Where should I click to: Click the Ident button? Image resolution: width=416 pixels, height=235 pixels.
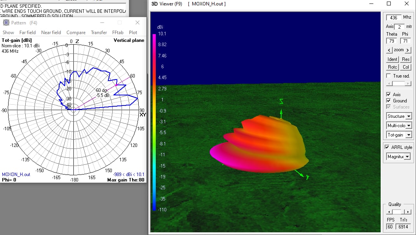coord(392,59)
